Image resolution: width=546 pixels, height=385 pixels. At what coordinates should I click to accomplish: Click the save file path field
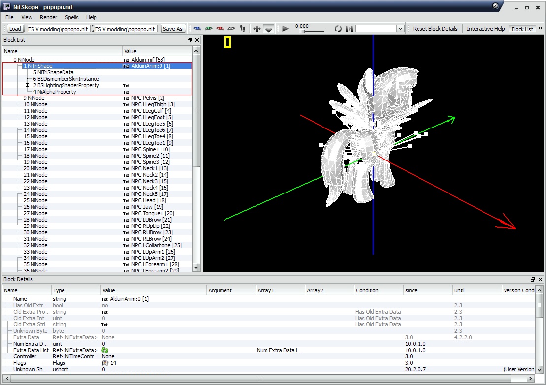[x=126, y=29]
